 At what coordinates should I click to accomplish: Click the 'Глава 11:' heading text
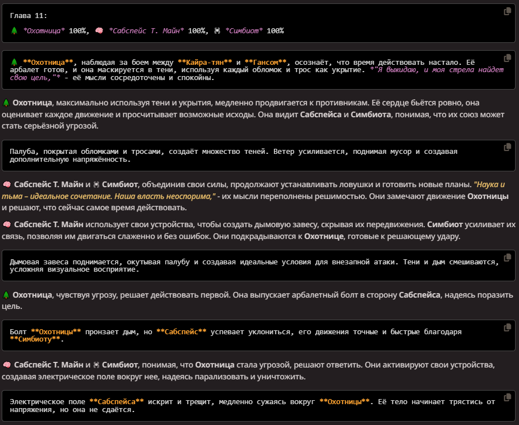point(29,16)
